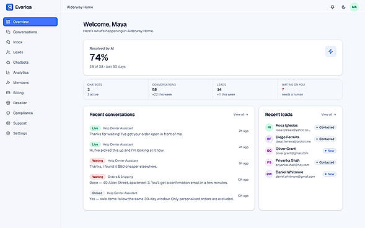365x228 pixels.
Task: Click the Chatbots icon in sidebar
Action: [8, 63]
